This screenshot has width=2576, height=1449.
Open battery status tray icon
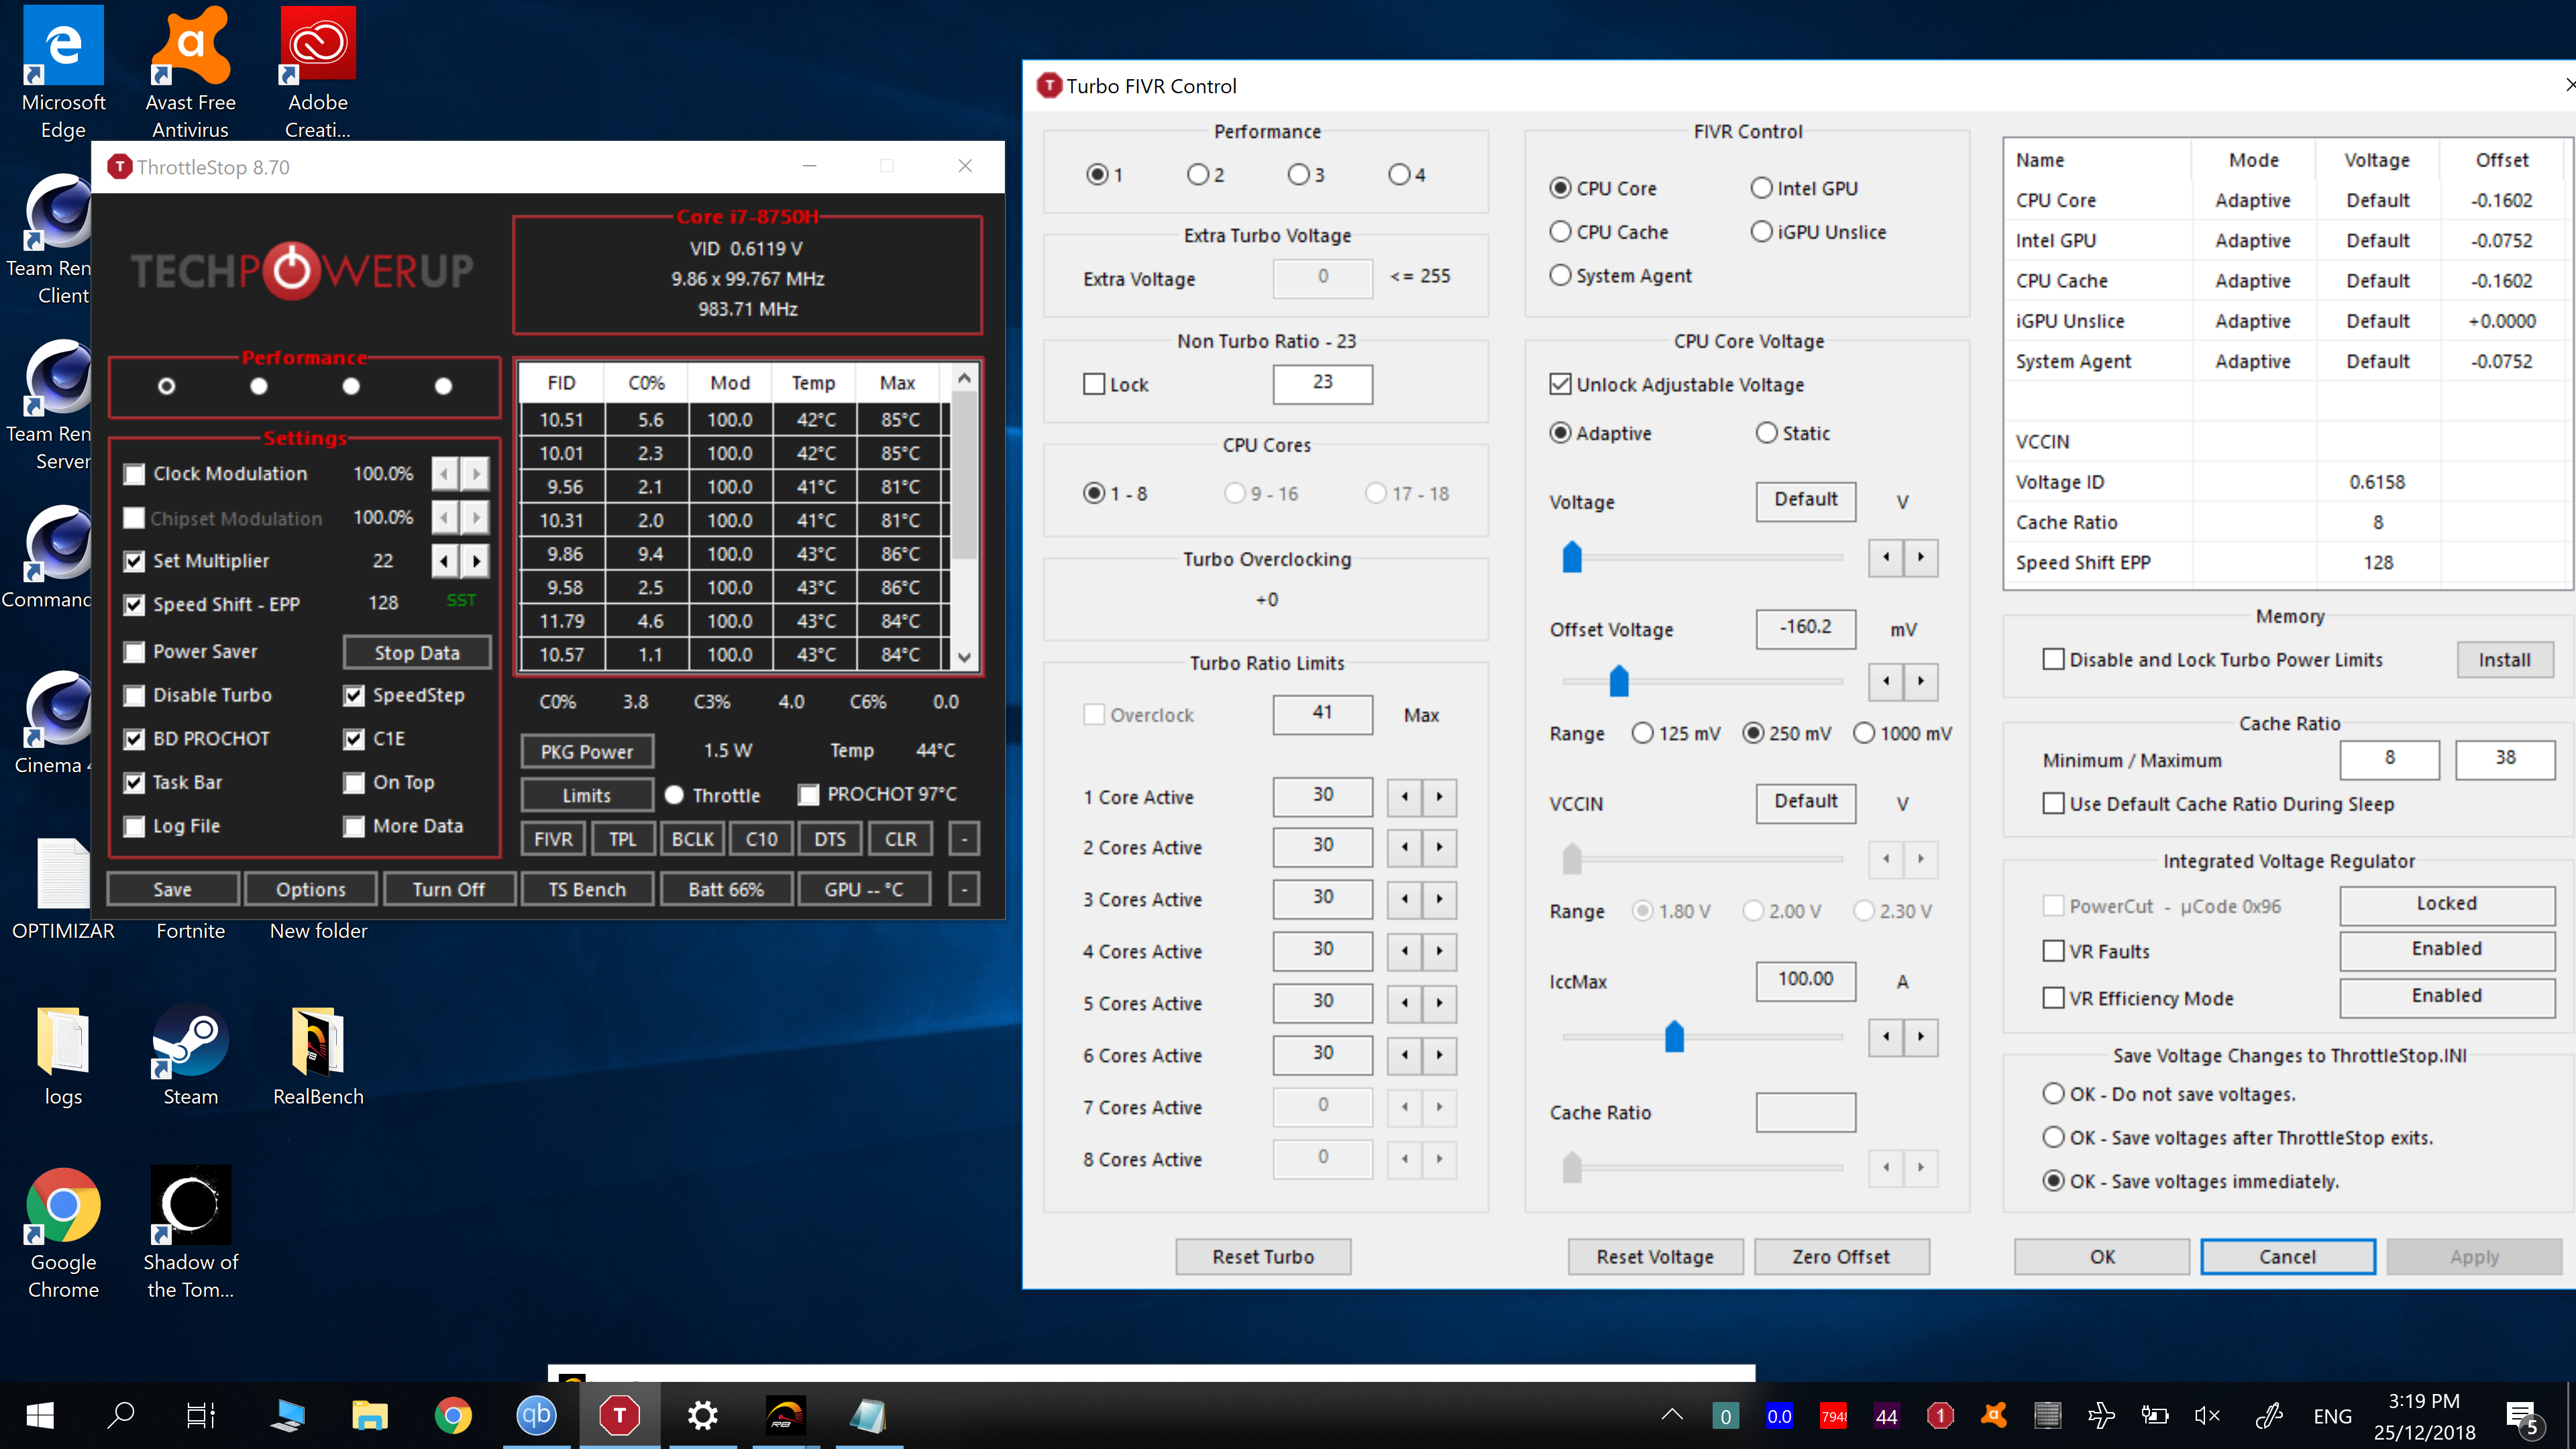[2154, 1415]
